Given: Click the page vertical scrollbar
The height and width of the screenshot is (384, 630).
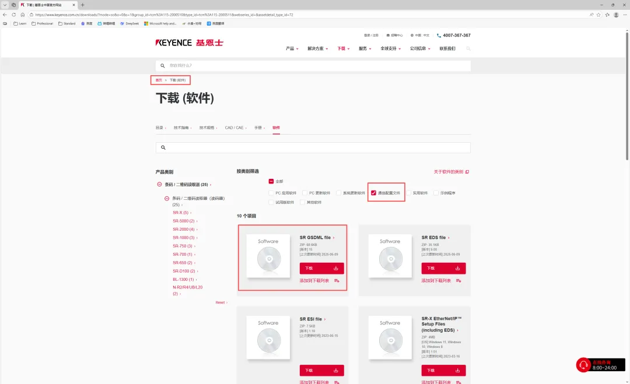Looking at the screenshot, I should pyautogui.click(x=626, y=96).
